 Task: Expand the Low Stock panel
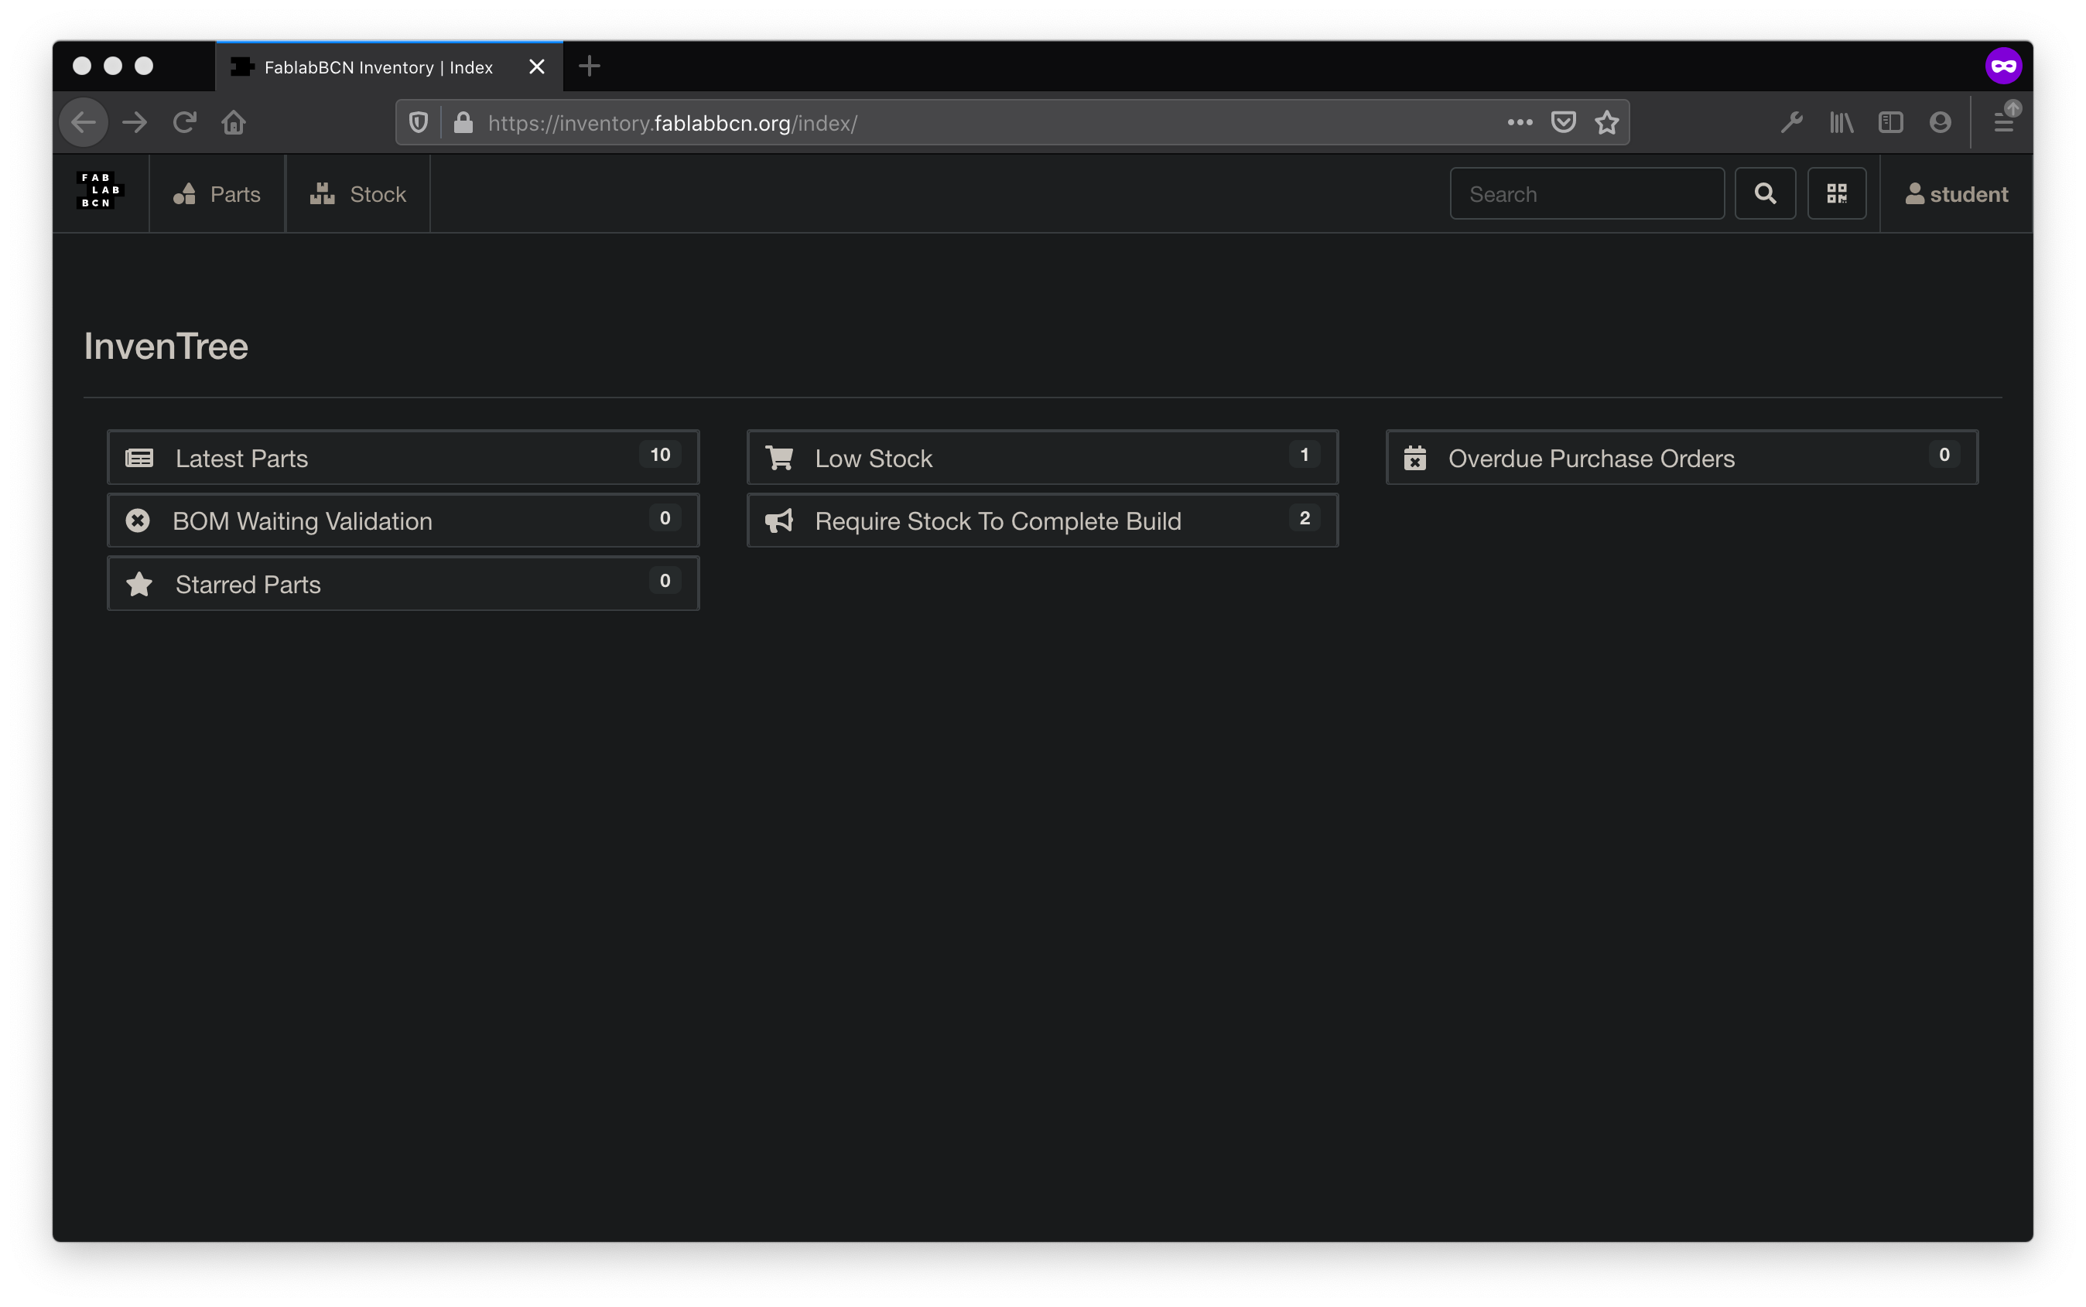click(x=1042, y=457)
